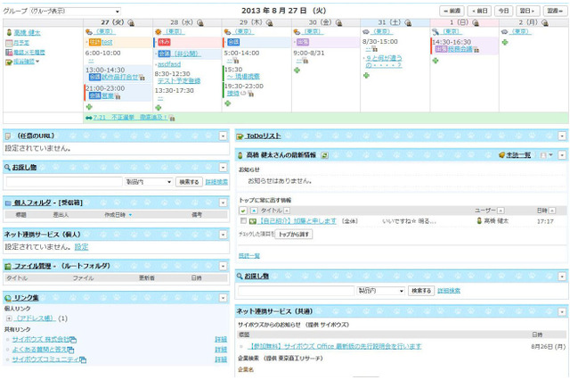Click the rainy weather icon on 1 (日)
This screenshot has height=380, width=570.
(436, 32)
